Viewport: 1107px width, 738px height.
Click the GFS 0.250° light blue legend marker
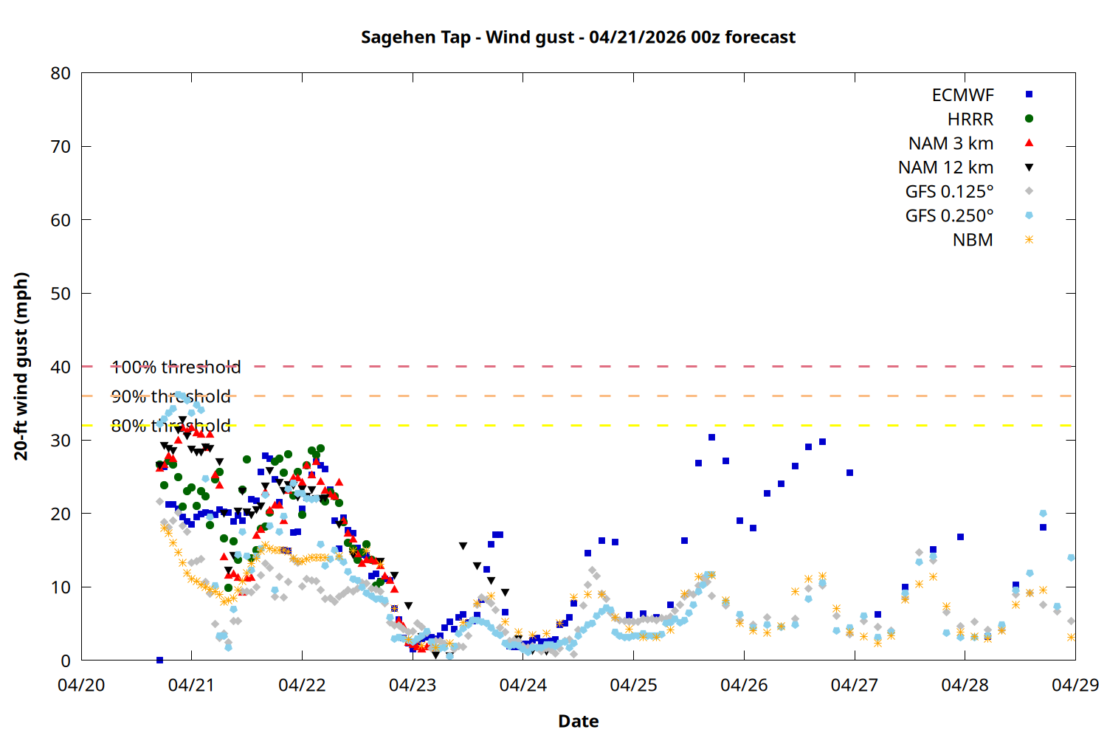point(1029,215)
